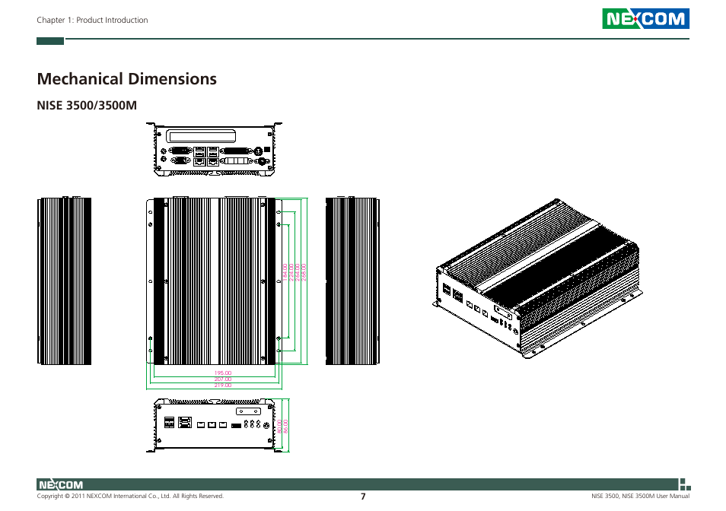Select the 219.00 width dimension label
This screenshot has height=511, width=726.
(223, 385)
